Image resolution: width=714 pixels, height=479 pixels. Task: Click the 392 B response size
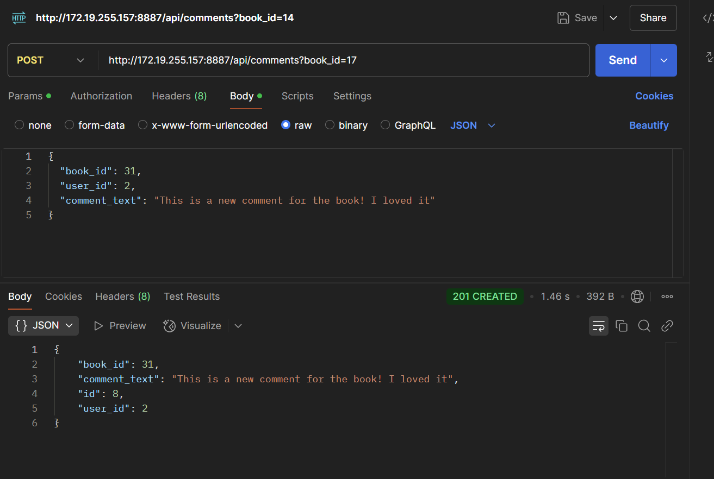(x=600, y=297)
